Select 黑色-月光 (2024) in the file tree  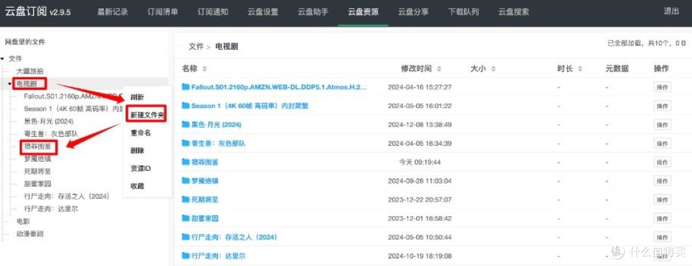49,121
